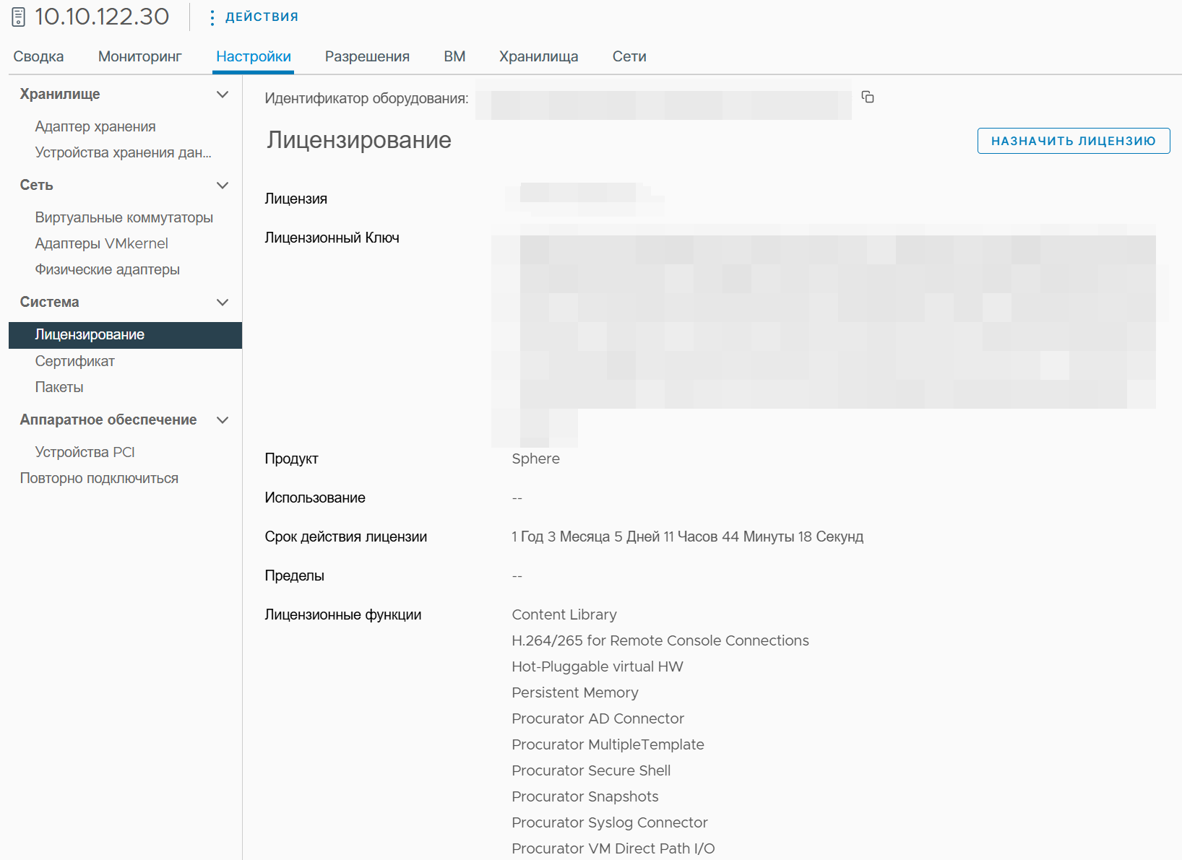Switch to the Сводка tab
The height and width of the screenshot is (860, 1182).
(38, 56)
